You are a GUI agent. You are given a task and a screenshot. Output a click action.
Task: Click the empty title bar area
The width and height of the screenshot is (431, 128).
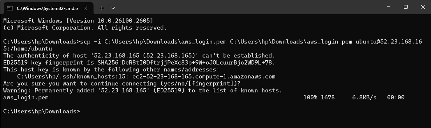[x=246, y=7]
